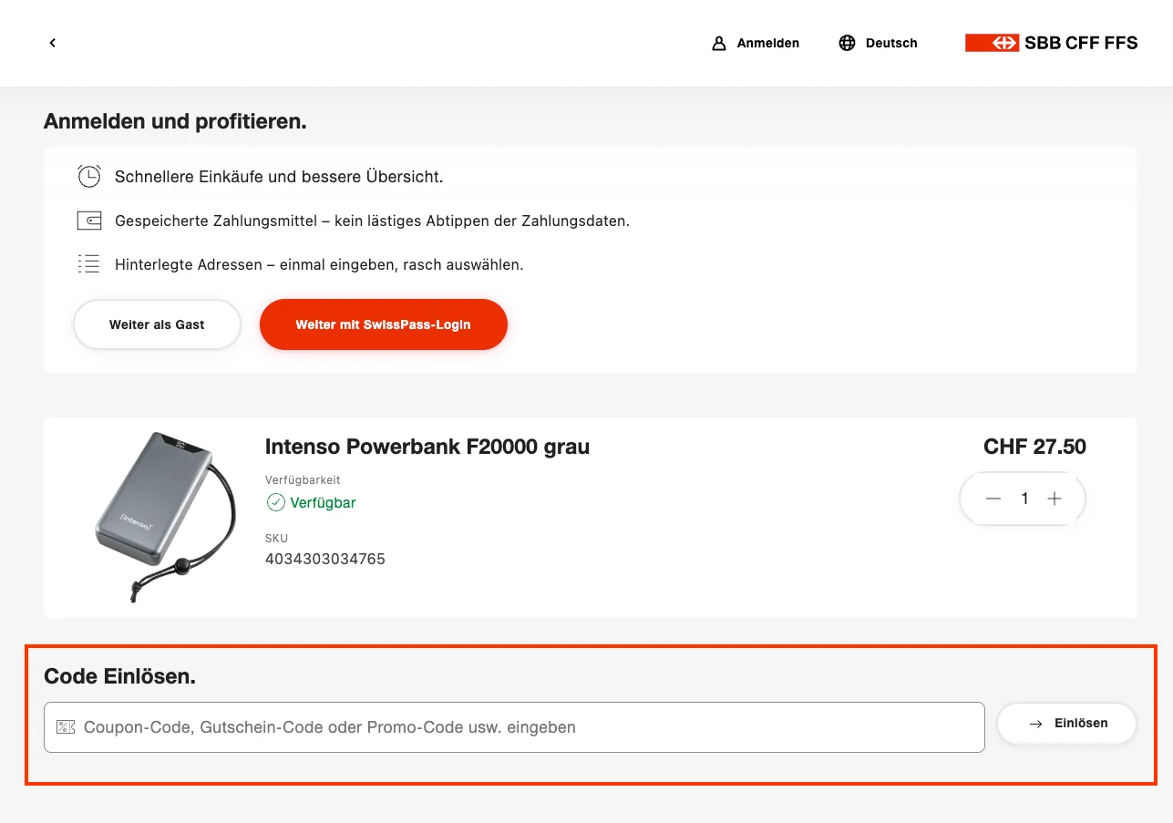
Task: Click the Anmelden und profitieren heading
Action: tap(175, 121)
